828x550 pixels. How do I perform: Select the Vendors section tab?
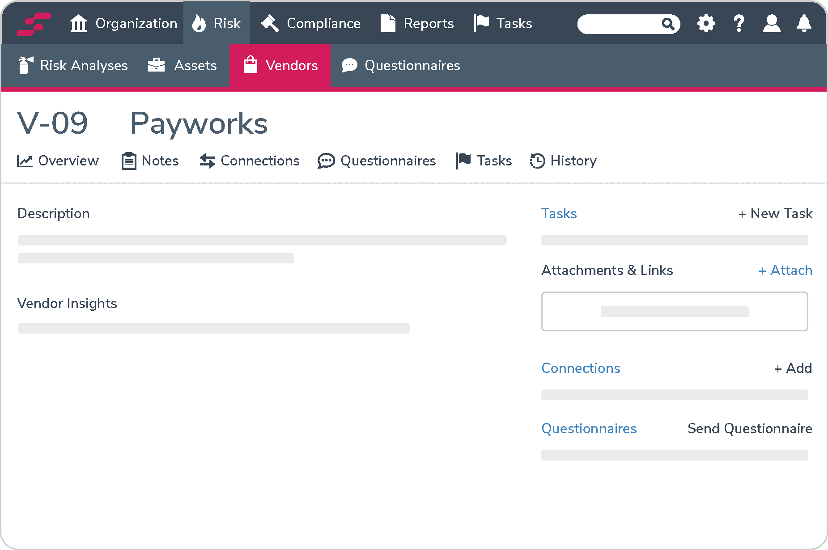(x=280, y=65)
